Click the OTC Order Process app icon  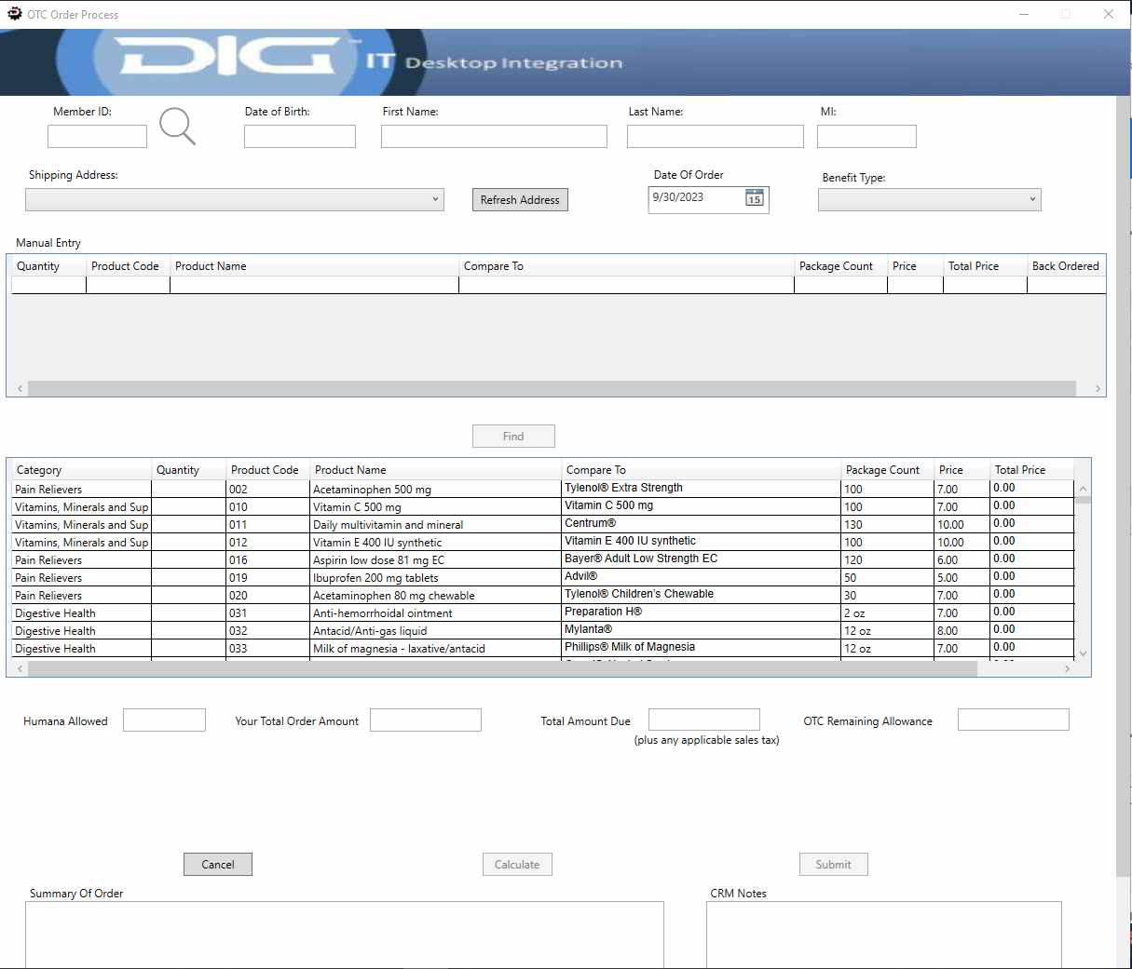pyautogui.click(x=14, y=14)
